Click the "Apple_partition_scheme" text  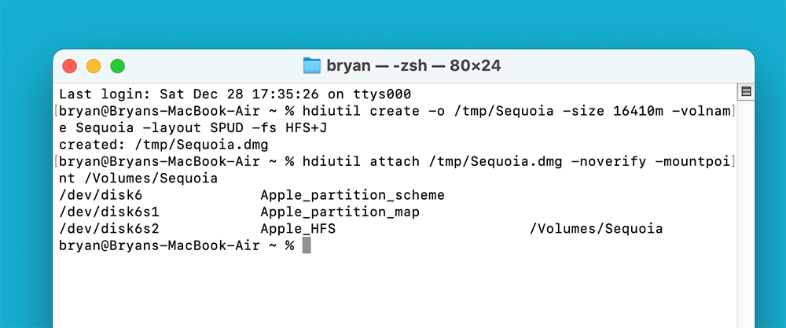pos(352,194)
